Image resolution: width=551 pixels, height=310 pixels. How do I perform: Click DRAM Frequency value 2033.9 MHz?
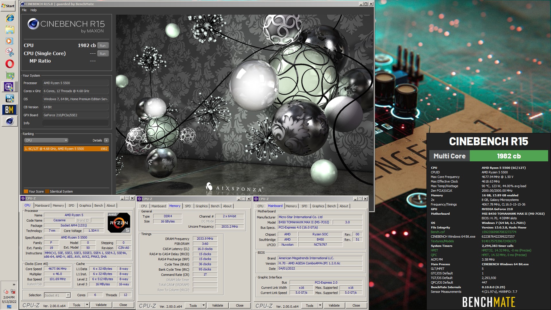(x=205, y=239)
